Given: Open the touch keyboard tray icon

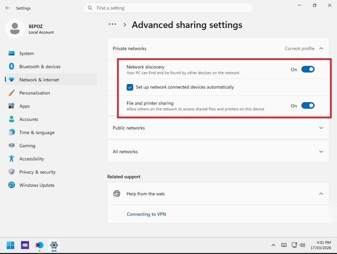Looking at the screenshot, I should 284,245.
